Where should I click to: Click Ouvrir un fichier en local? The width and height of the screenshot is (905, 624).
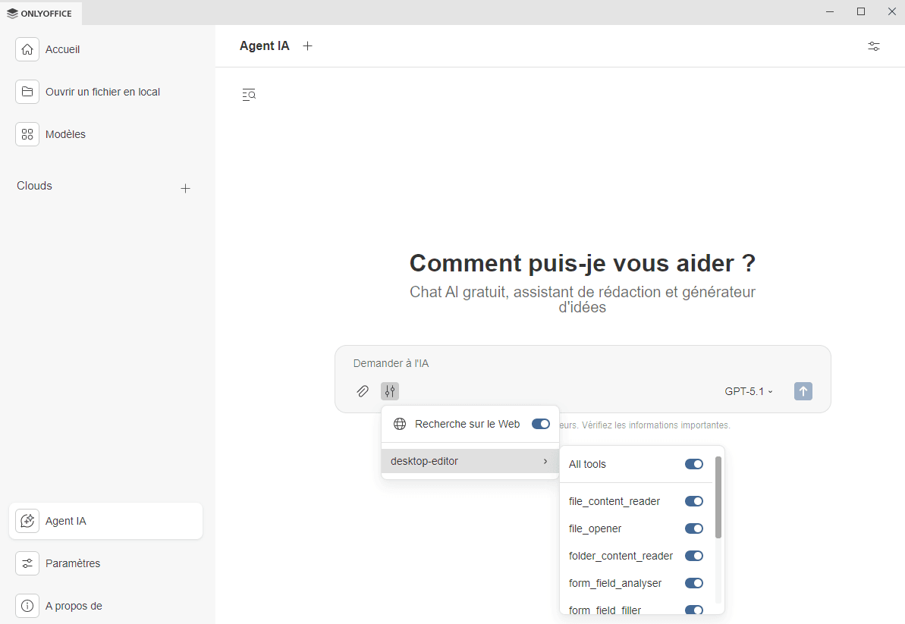pos(102,92)
